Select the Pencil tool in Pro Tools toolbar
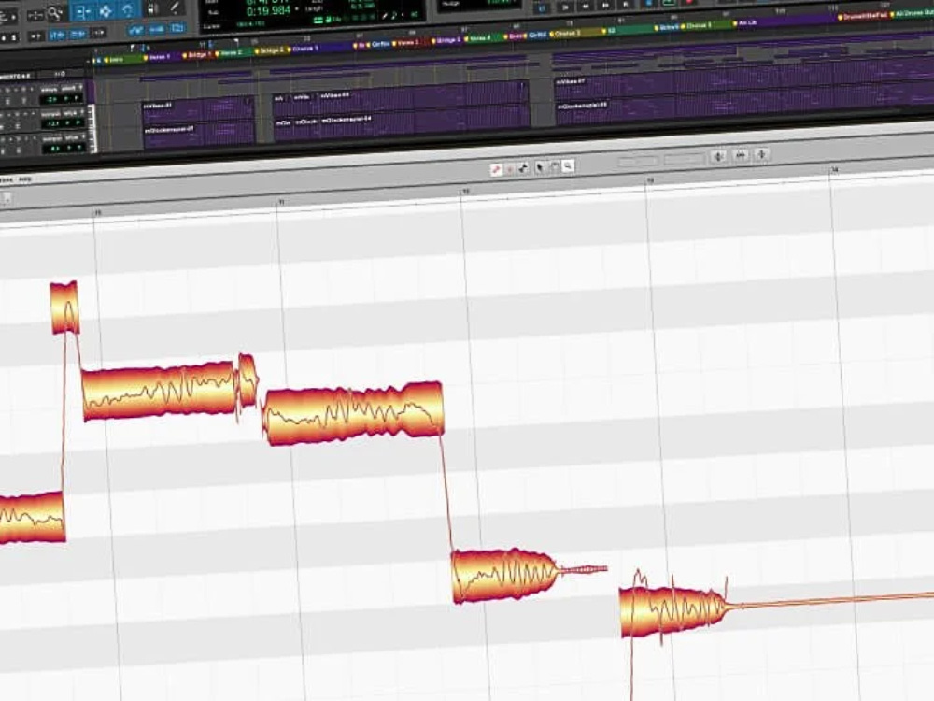The height and width of the screenshot is (701, 934). pos(175,7)
